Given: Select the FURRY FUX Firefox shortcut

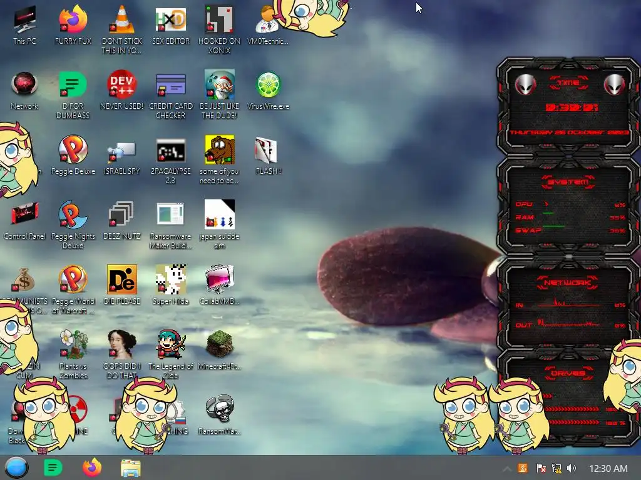Looking at the screenshot, I should [x=73, y=25].
